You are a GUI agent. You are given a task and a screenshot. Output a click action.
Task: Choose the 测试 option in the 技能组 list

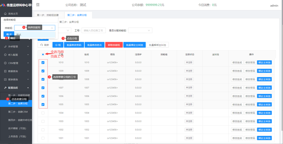[35, 35]
